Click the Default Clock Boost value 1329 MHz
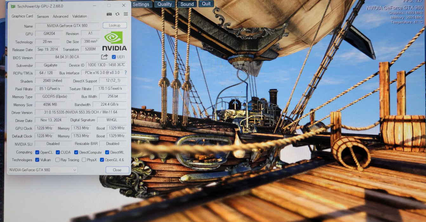The width and height of the screenshot is (426, 222). point(117,136)
